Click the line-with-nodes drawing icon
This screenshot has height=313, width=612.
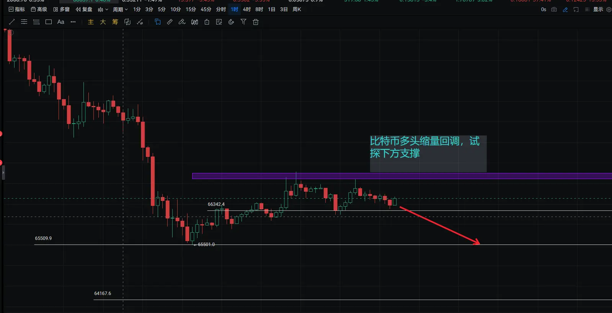pyautogui.click(x=140, y=22)
